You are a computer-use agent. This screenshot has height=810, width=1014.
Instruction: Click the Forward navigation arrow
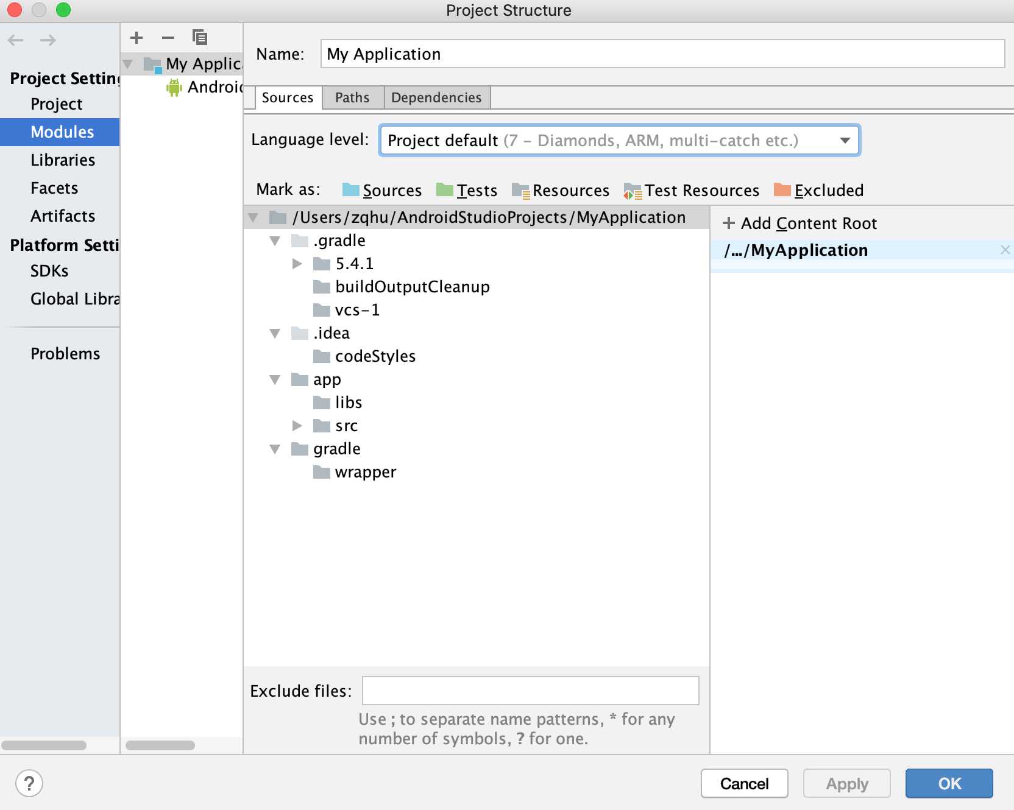(48, 40)
